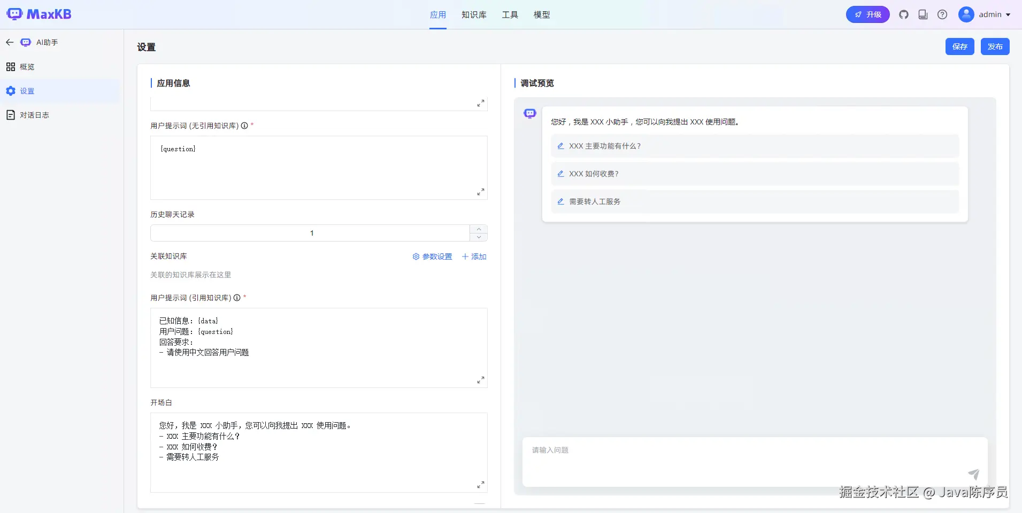
Task: Increase the history chat record count
Action: [x=479, y=229]
